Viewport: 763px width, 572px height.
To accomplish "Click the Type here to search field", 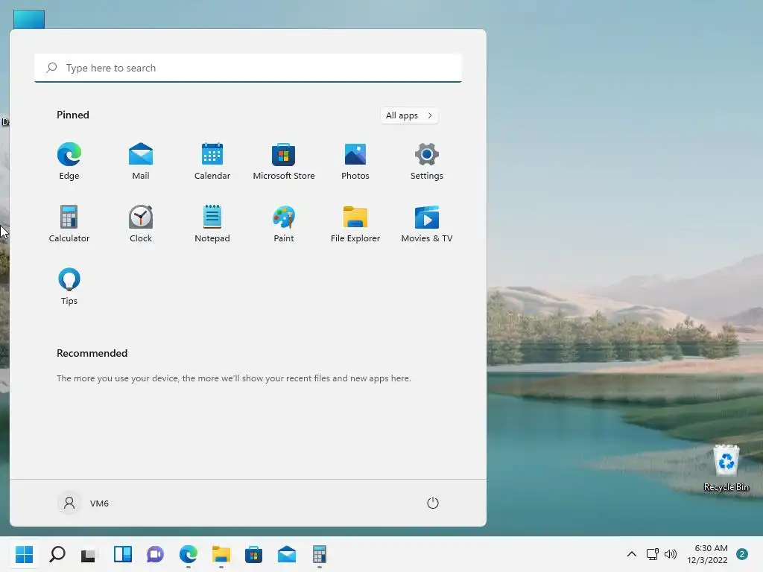I will (x=248, y=68).
